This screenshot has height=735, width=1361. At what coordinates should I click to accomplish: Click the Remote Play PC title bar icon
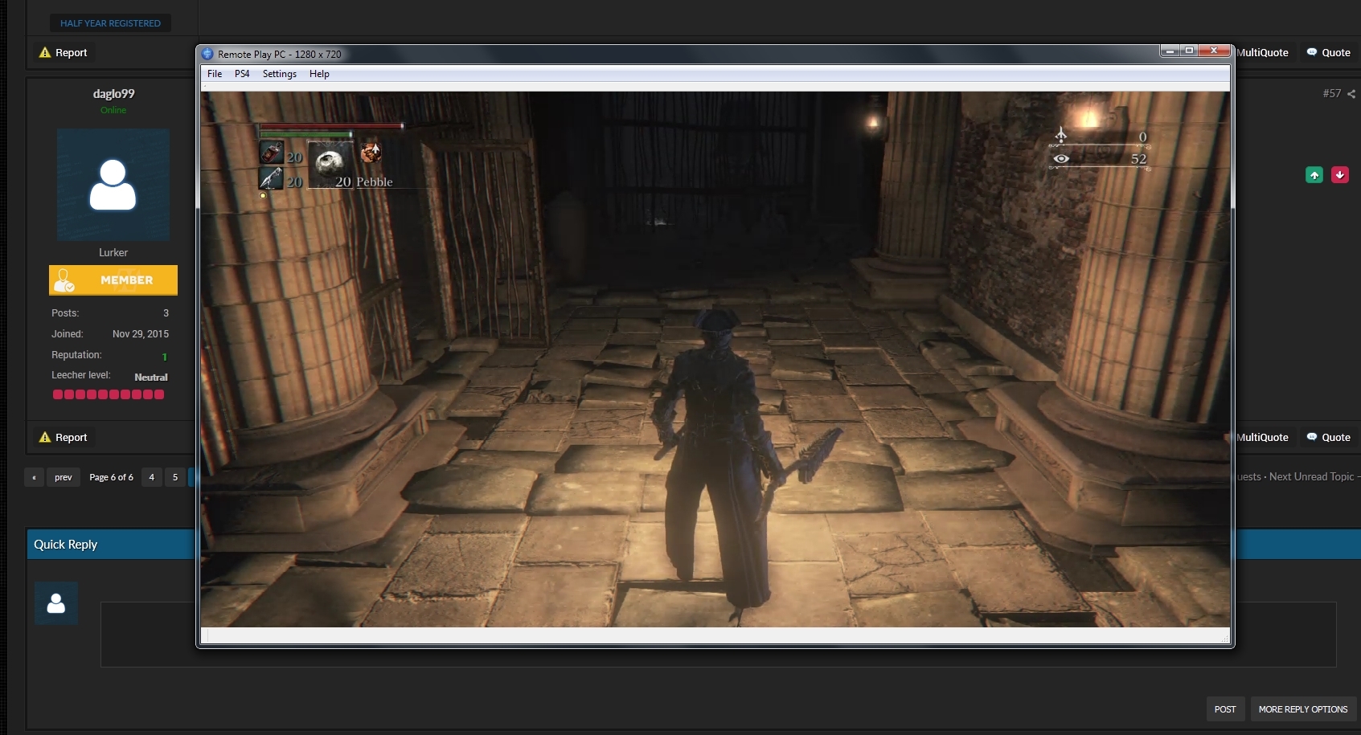207,54
